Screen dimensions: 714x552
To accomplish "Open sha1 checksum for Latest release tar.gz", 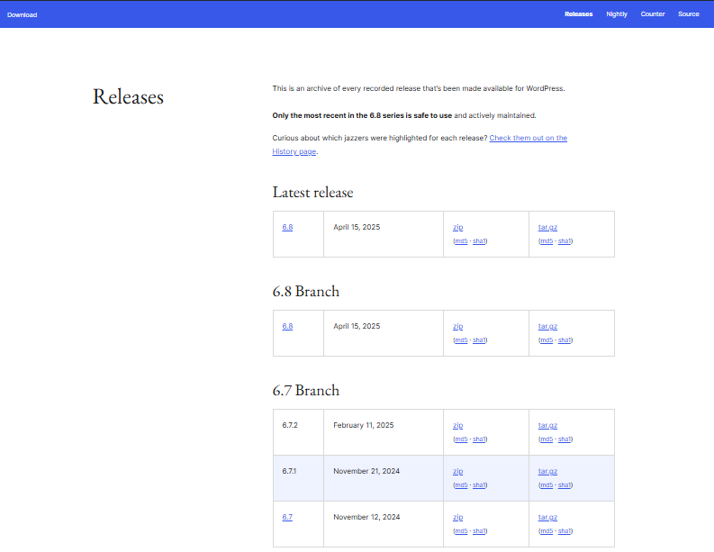I will [565, 241].
